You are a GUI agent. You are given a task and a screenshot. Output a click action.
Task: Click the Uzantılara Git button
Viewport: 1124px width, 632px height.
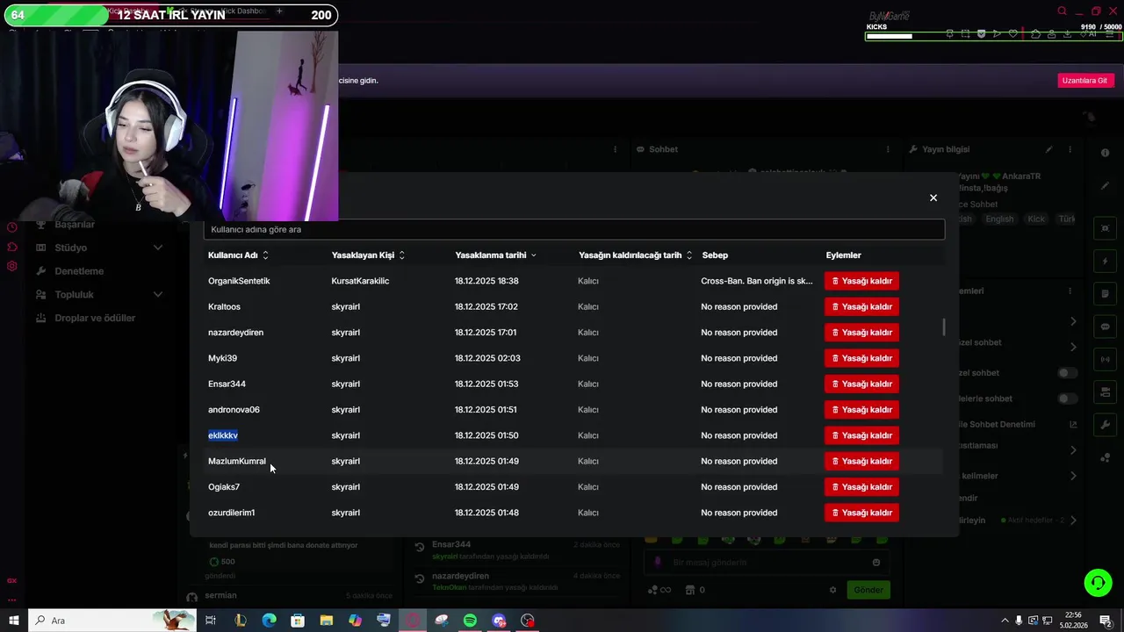[1084, 80]
